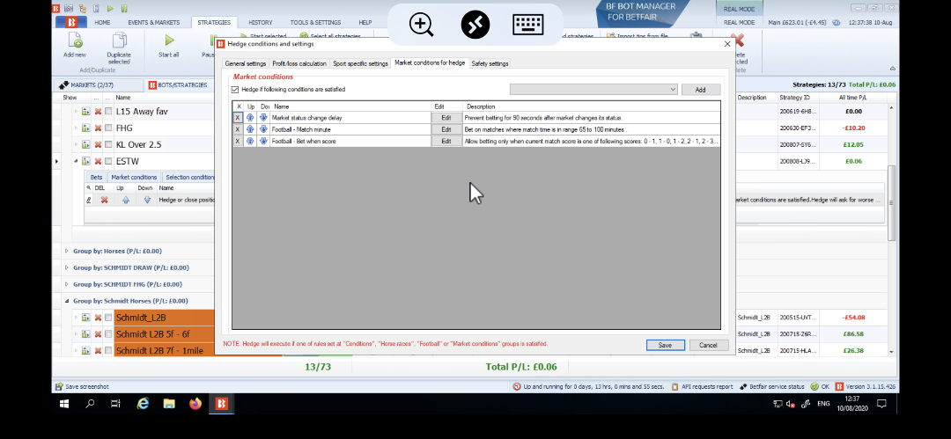This screenshot has height=439, width=951.
Task: Move Market status change delay up
Action: point(250,118)
